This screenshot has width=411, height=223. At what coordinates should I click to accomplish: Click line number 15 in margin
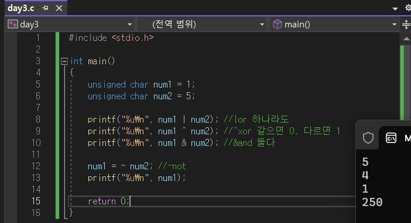click(x=36, y=201)
